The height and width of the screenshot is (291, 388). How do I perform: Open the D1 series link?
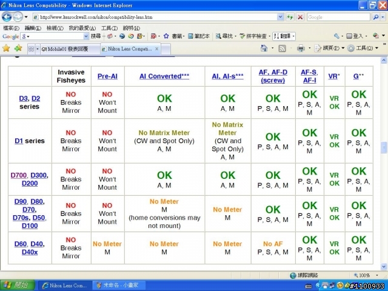19,141
